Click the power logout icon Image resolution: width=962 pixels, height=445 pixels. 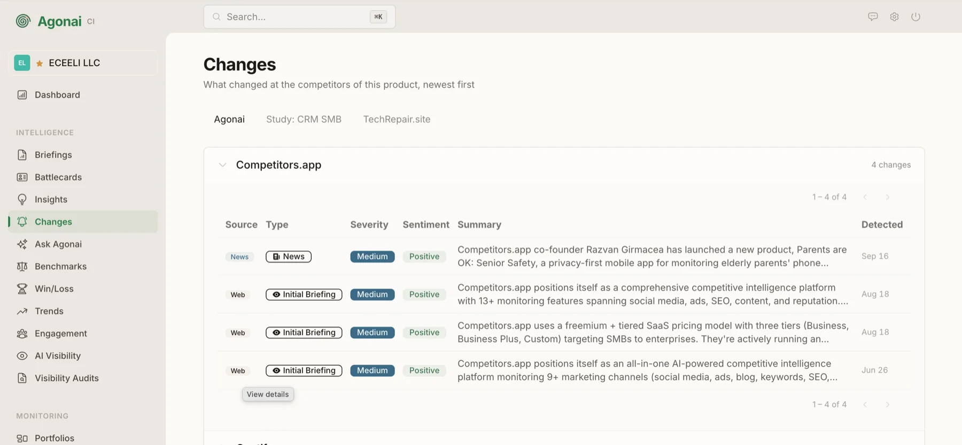pyautogui.click(x=916, y=17)
